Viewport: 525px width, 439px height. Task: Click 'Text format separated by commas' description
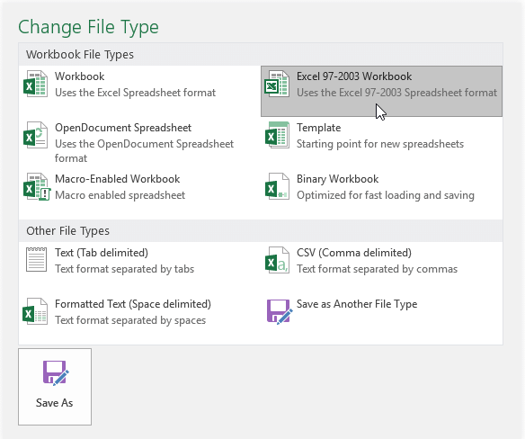tap(377, 269)
